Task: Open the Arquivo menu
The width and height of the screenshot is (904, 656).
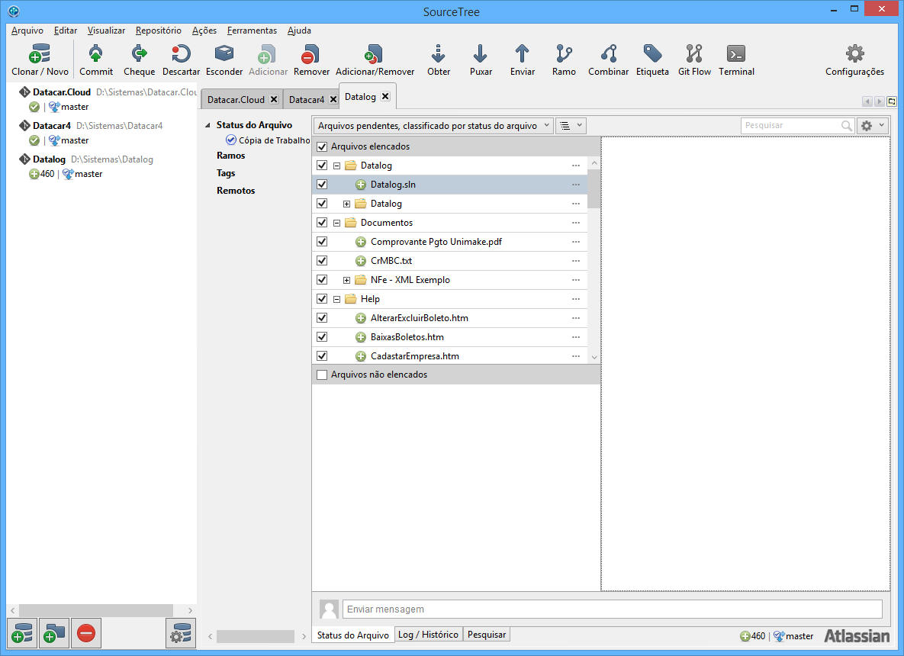Action: 27,31
